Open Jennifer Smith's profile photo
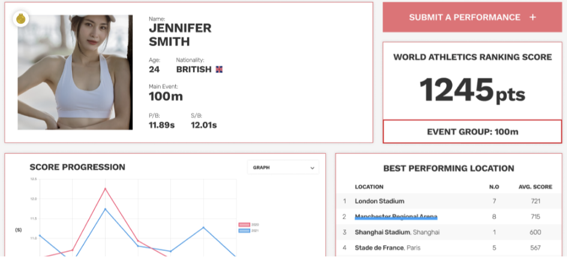Image resolution: width=567 pixels, height=272 pixels. click(75, 72)
